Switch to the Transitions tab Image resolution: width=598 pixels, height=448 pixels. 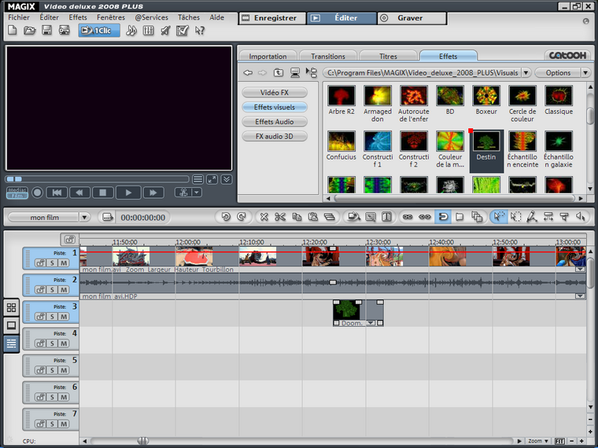click(328, 56)
